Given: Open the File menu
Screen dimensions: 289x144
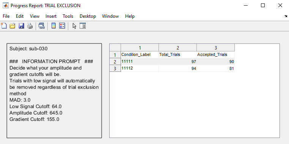Looking at the screenshot, I should (x=6, y=16).
